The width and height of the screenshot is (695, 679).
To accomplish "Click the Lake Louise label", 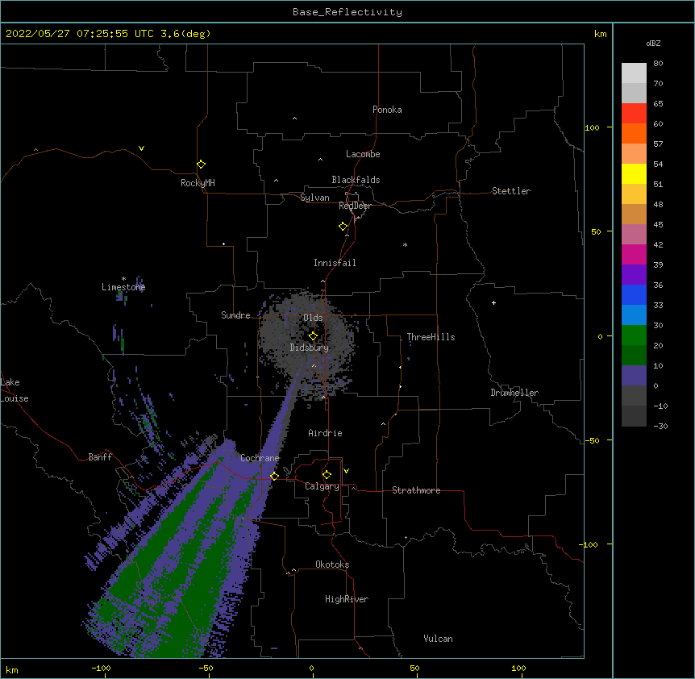I will click(15, 390).
